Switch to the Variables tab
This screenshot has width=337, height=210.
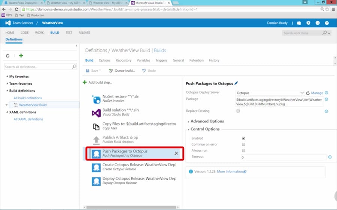143,60
